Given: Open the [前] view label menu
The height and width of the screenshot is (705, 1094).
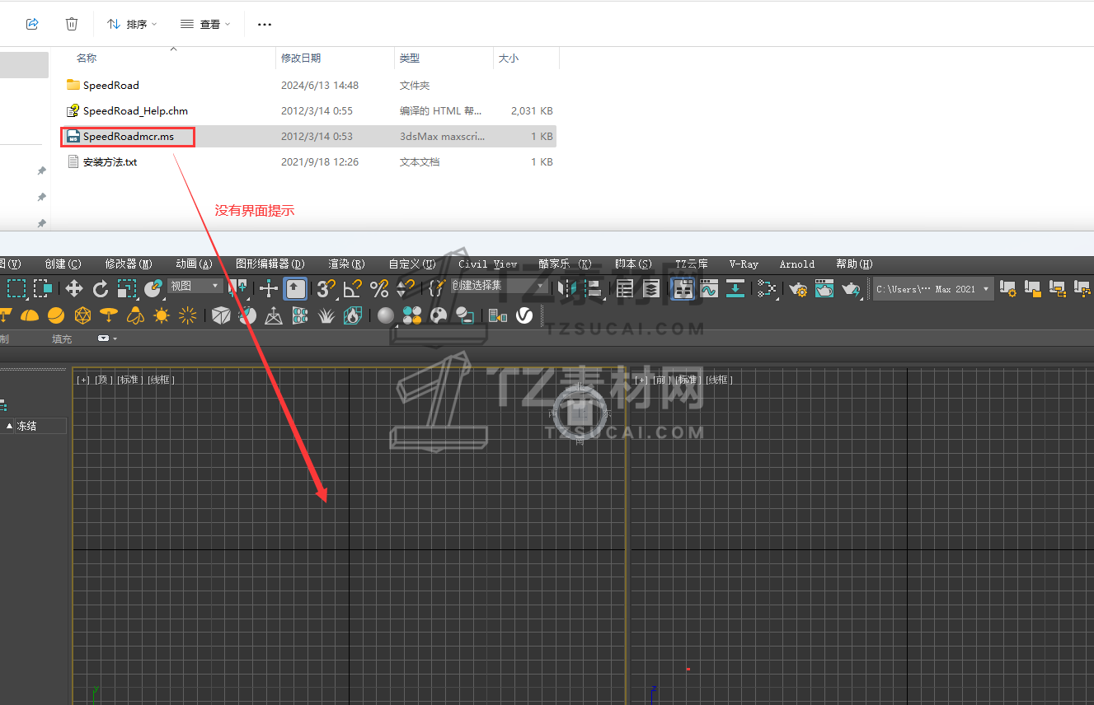Looking at the screenshot, I should click(x=661, y=380).
